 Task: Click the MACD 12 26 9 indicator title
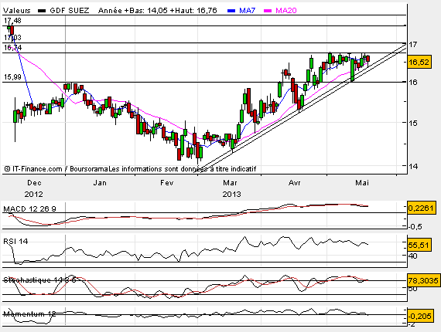29,208
